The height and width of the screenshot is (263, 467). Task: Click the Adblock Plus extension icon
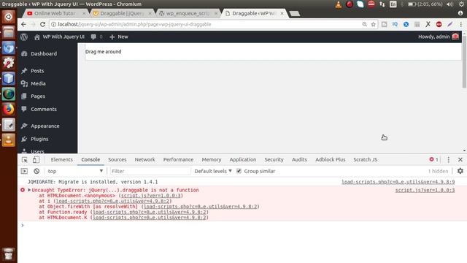click(x=439, y=24)
